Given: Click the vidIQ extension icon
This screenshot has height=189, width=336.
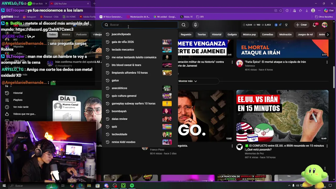Looking at the screenshot, I should coord(276,25).
